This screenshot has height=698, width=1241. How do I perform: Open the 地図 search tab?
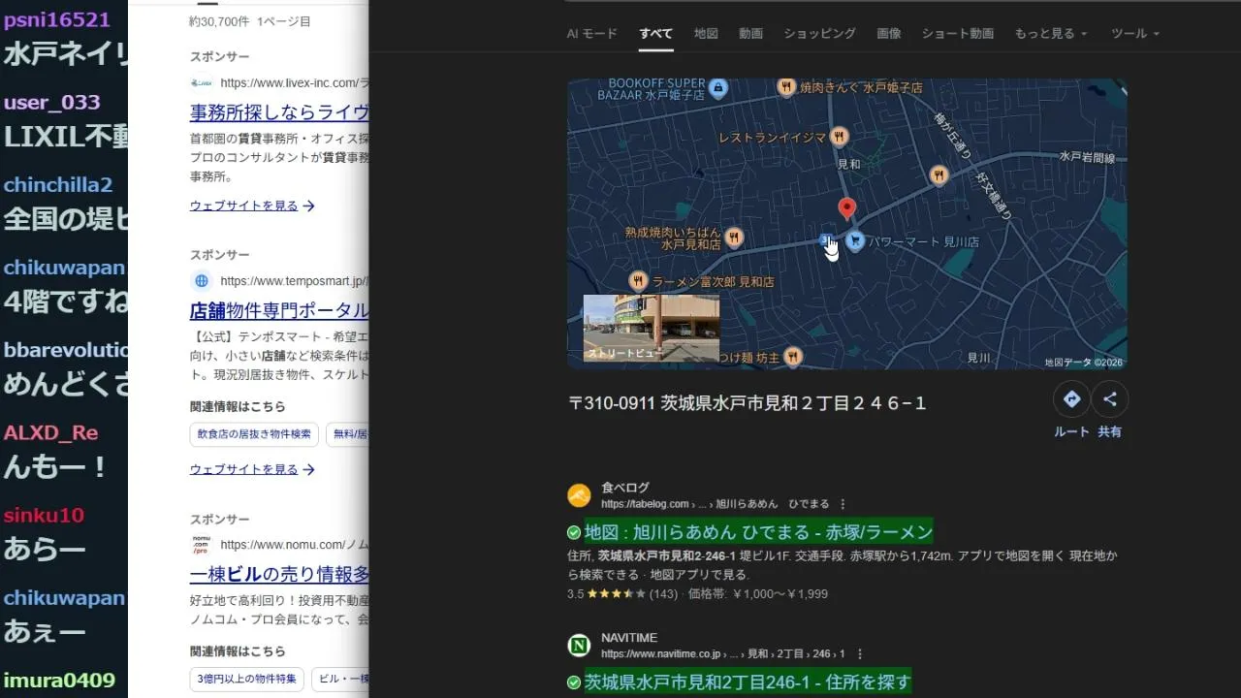(706, 33)
